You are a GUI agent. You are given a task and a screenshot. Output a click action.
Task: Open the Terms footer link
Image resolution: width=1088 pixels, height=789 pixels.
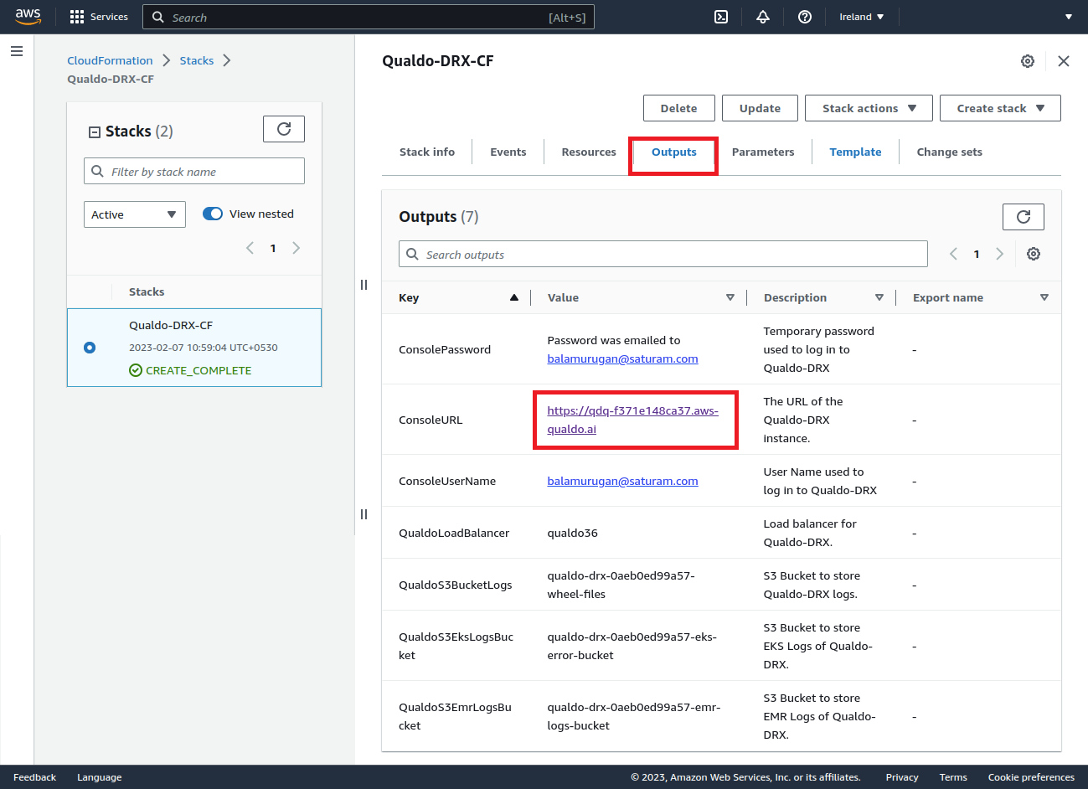953,777
